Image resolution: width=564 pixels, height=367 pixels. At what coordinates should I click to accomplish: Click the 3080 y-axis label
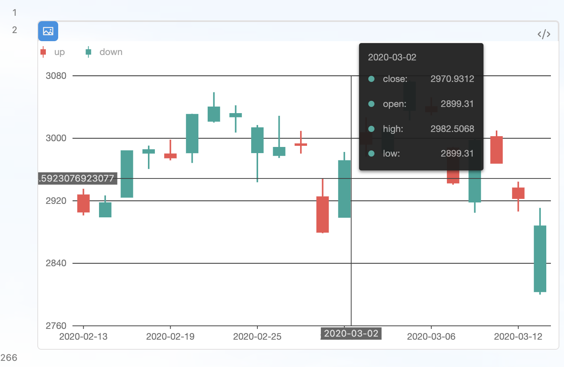[x=56, y=76]
